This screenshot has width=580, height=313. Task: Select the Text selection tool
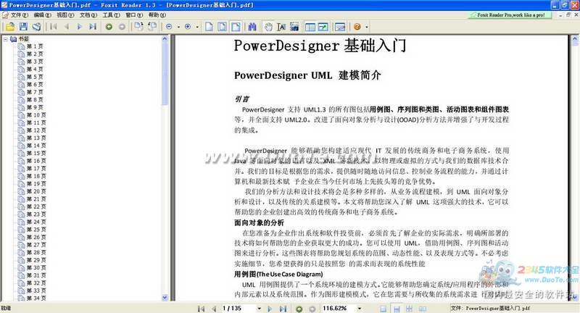coord(281,27)
